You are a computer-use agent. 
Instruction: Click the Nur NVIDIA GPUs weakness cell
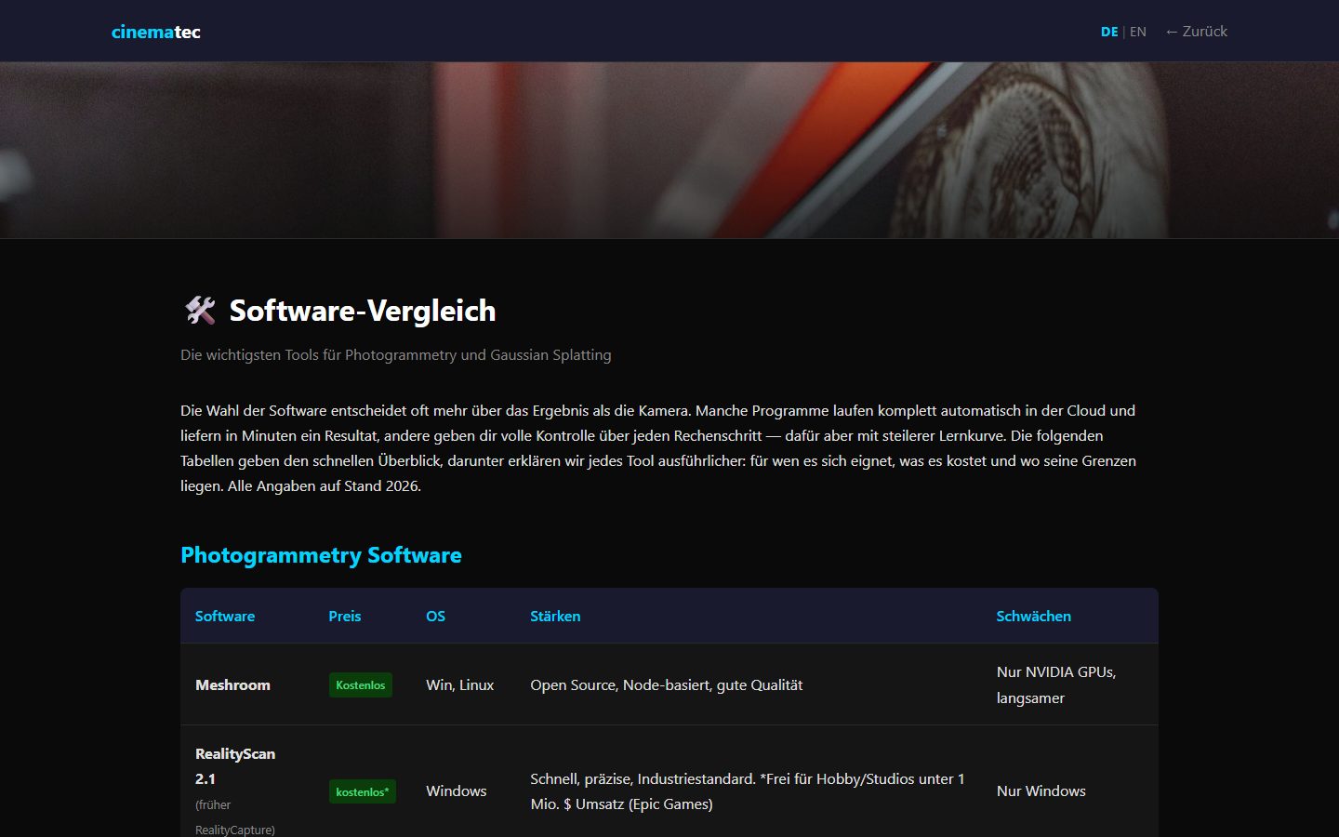[x=1069, y=684]
